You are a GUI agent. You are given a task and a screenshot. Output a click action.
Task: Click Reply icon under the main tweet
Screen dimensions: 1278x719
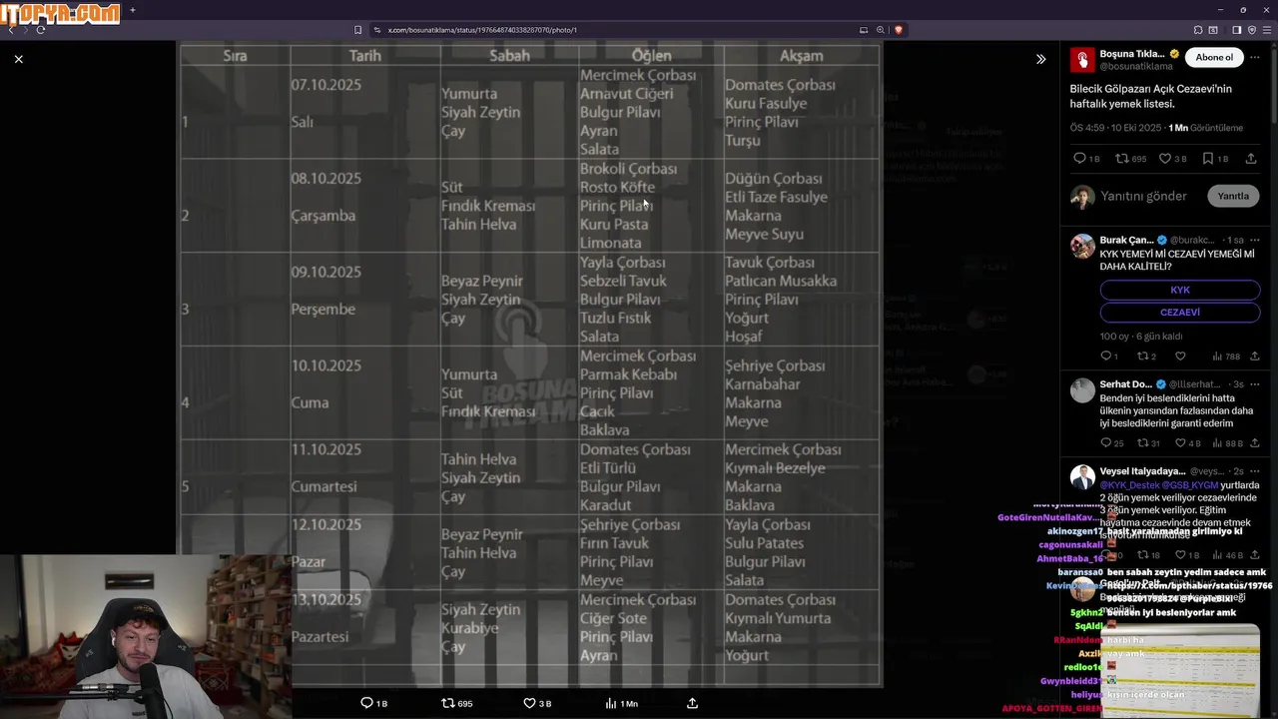(x=1079, y=159)
